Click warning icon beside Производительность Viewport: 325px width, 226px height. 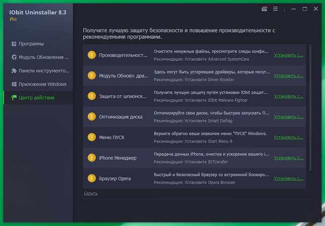pyautogui.click(x=92, y=55)
